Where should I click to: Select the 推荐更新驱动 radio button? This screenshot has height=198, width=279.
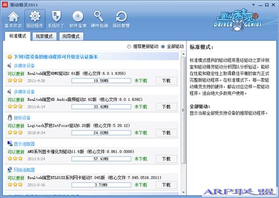tap(129, 47)
